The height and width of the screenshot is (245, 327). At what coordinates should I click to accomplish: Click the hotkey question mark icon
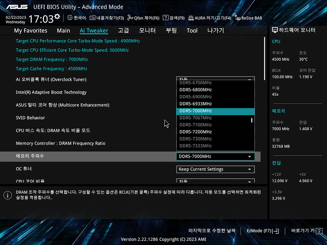319,231
